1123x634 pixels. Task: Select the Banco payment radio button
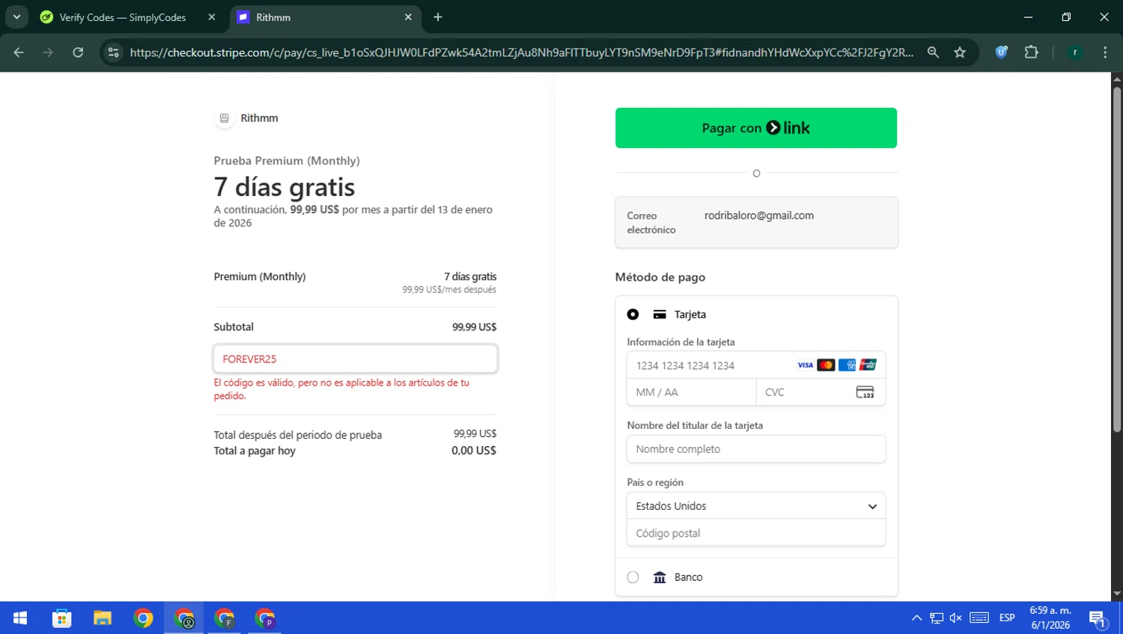(633, 577)
